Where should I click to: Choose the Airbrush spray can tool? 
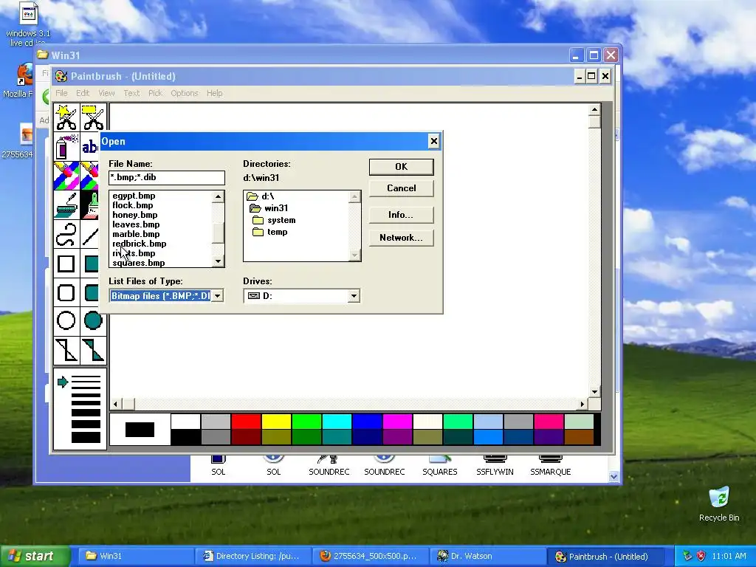coord(66,146)
